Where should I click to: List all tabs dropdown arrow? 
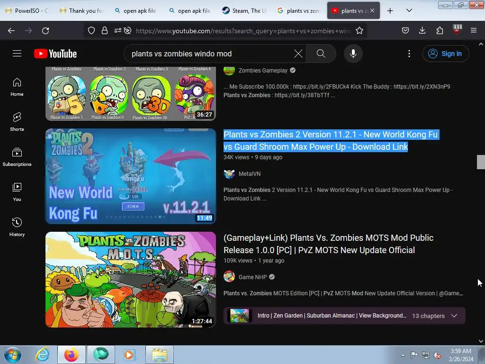pyautogui.click(x=409, y=10)
